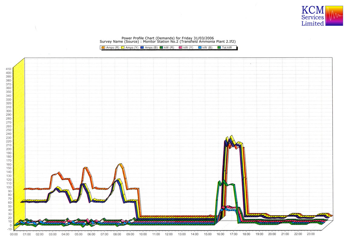
Task: Click the 05:00 time axis label
Action: [x=79, y=235]
